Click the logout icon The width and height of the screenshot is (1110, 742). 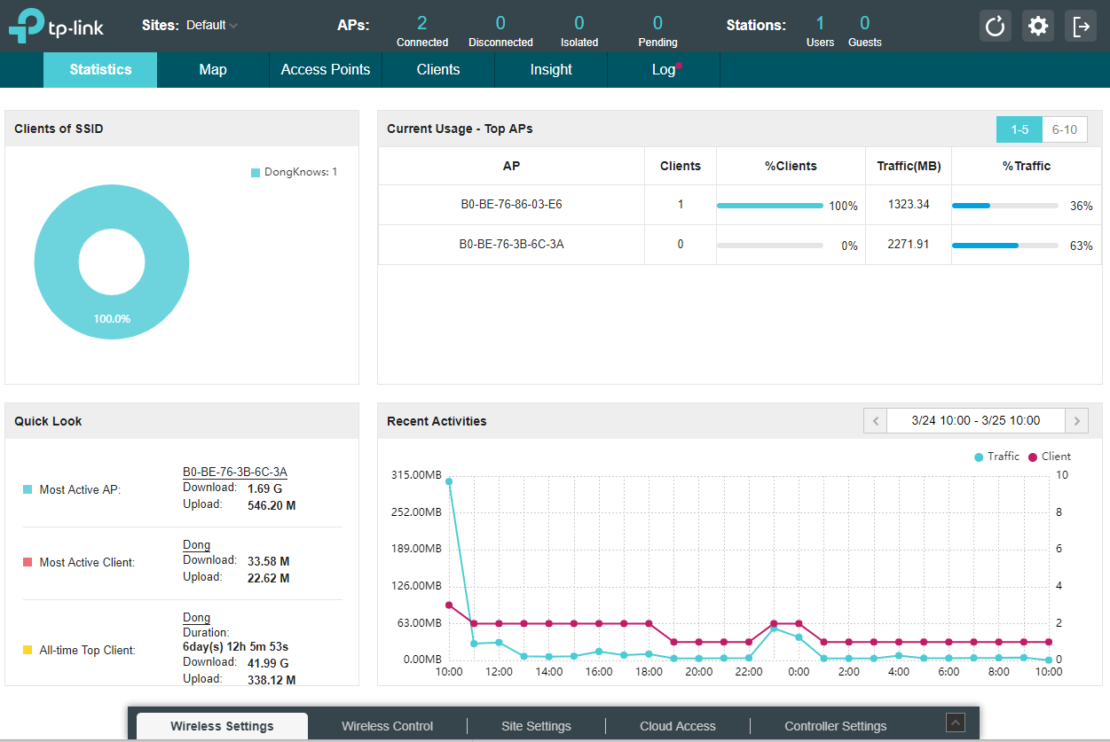point(1081,27)
